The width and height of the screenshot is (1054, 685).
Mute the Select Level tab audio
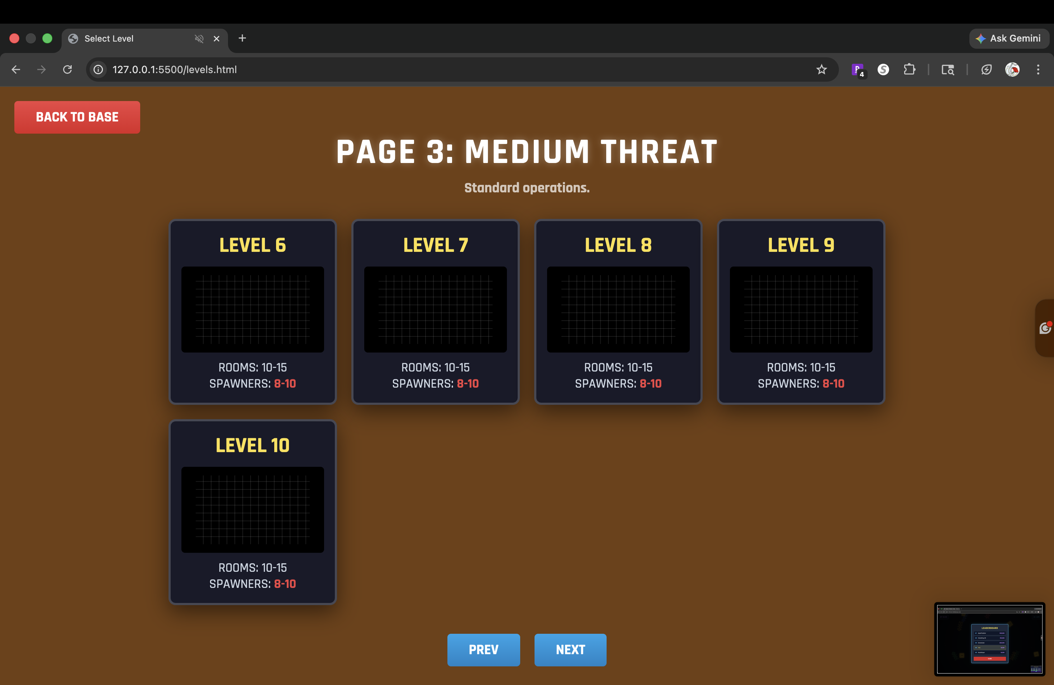199,38
